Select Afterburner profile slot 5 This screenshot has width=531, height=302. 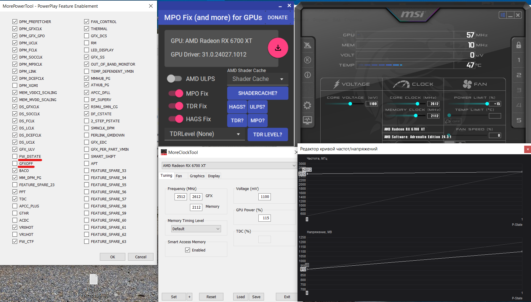pos(519,120)
